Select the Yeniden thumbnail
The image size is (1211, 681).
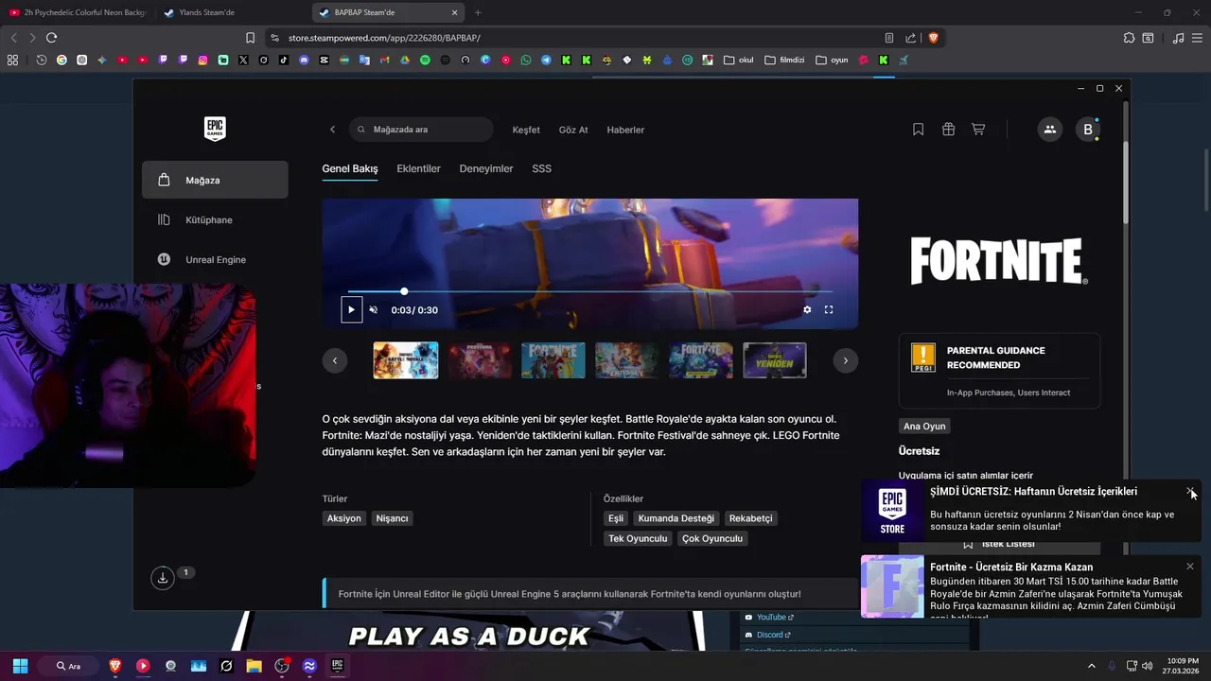pos(775,360)
